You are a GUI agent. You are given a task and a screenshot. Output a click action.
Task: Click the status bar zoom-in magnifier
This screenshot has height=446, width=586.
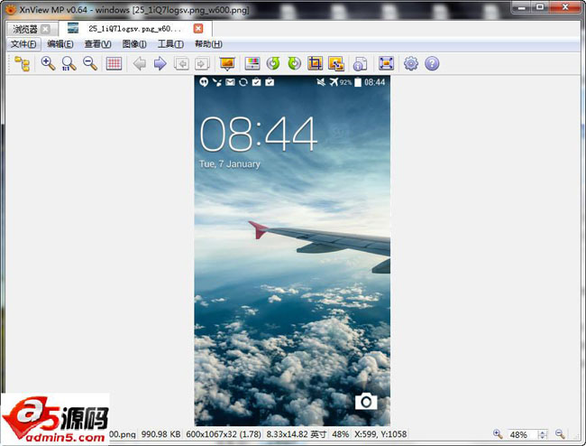click(x=498, y=434)
